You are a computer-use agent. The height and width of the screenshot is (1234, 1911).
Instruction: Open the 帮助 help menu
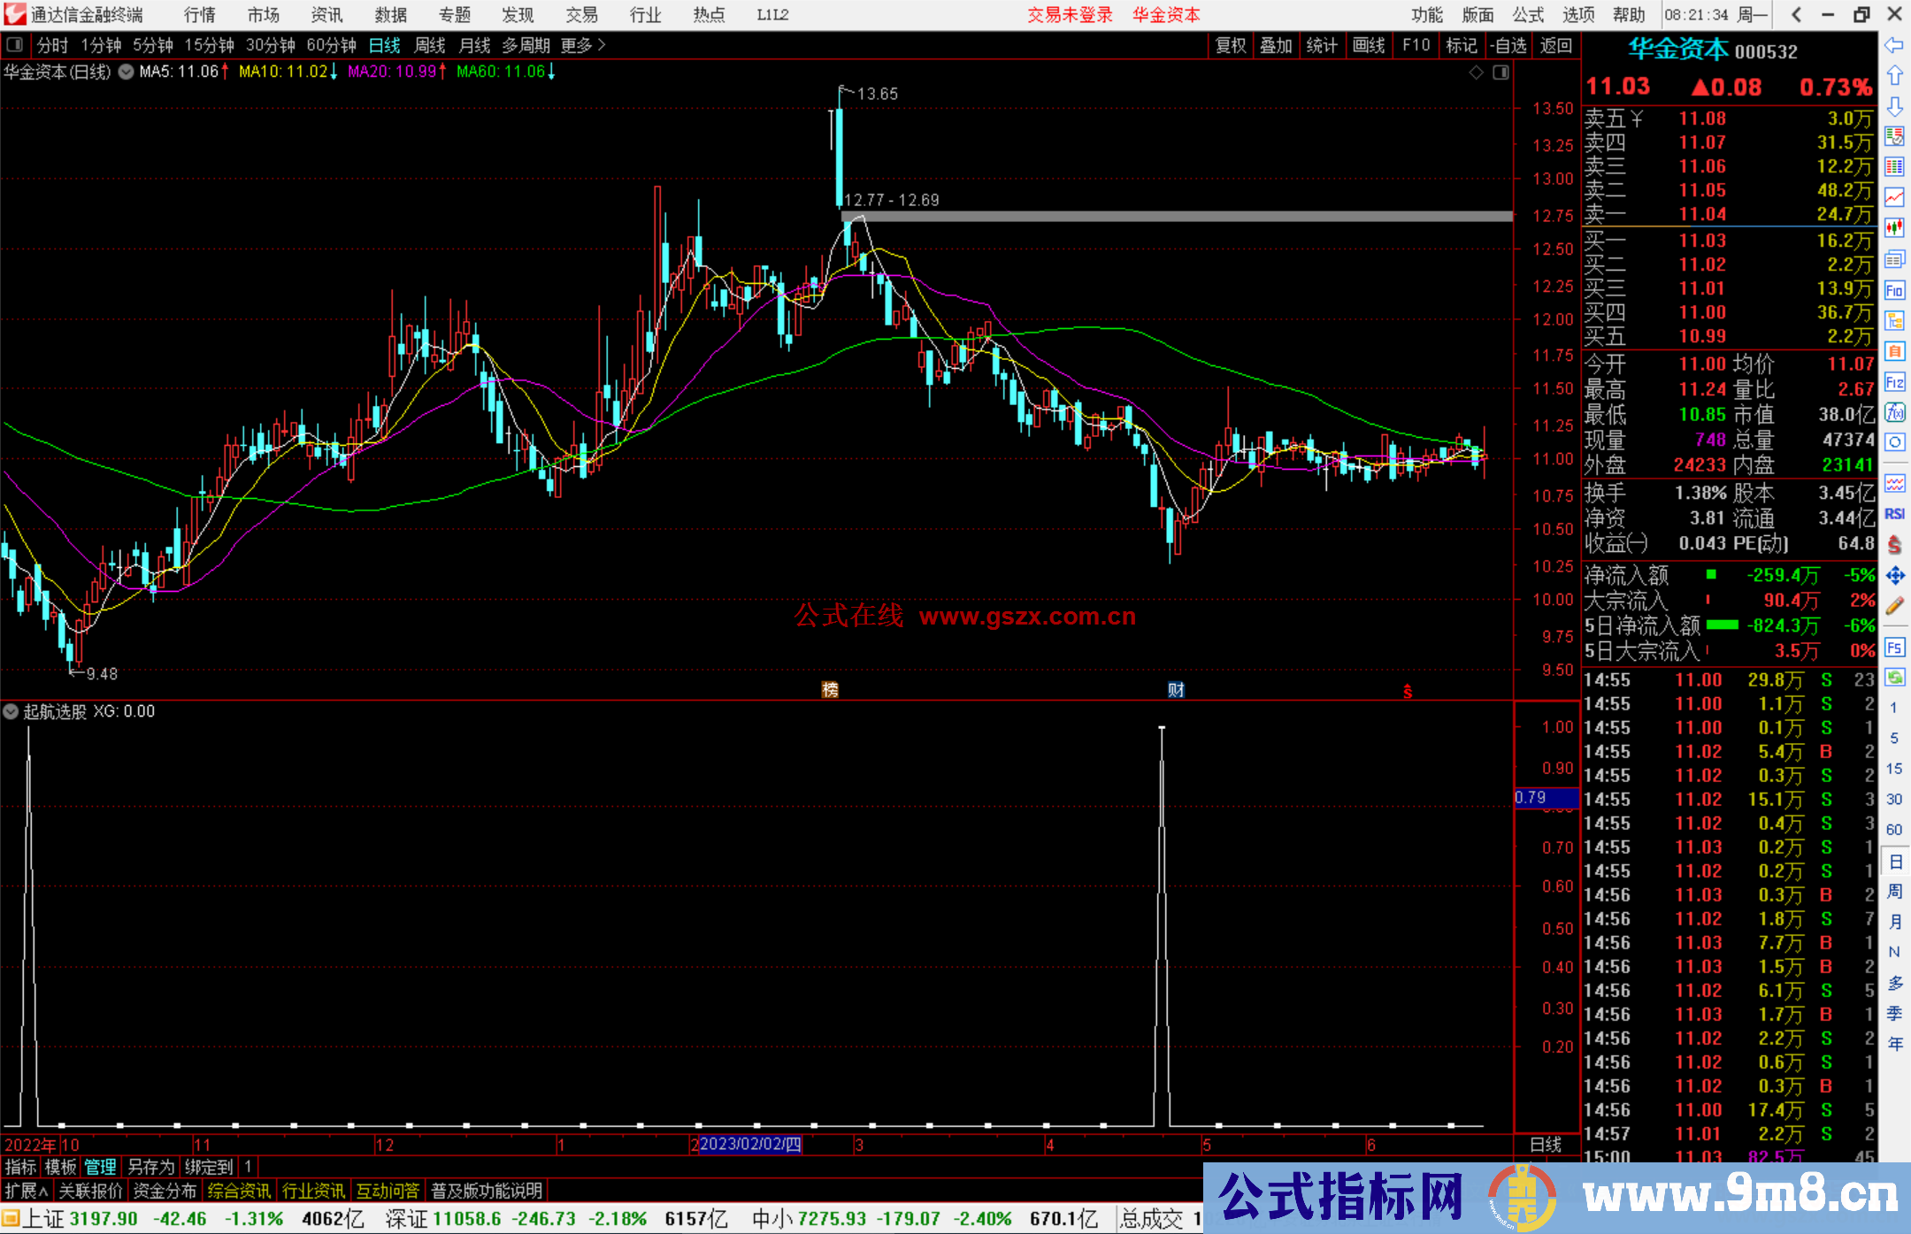[x=1629, y=15]
